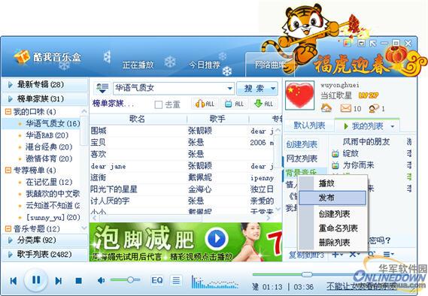Select 华语R&B (20) in the sidebar
The image size is (428, 296).
click(47, 135)
